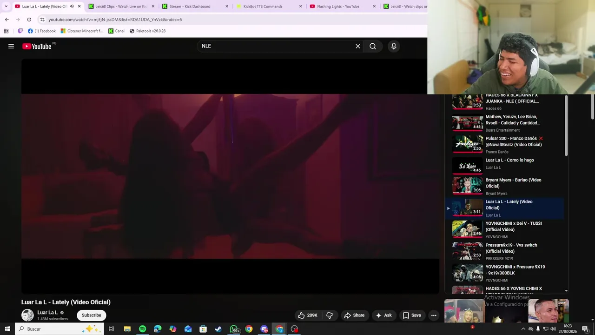Image resolution: width=595 pixels, height=335 pixels.
Task: Show hidden system tray icons
Action: click(523, 329)
